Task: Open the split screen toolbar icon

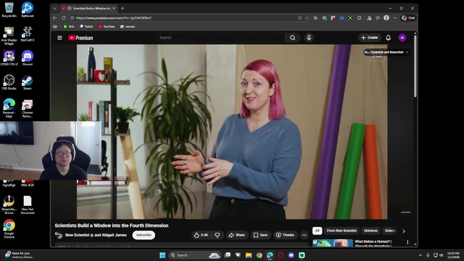Action: click(300, 18)
